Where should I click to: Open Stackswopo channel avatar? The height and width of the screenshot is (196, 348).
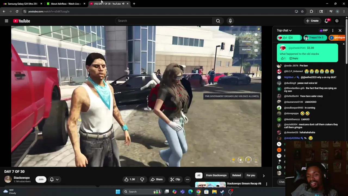click(8, 179)
